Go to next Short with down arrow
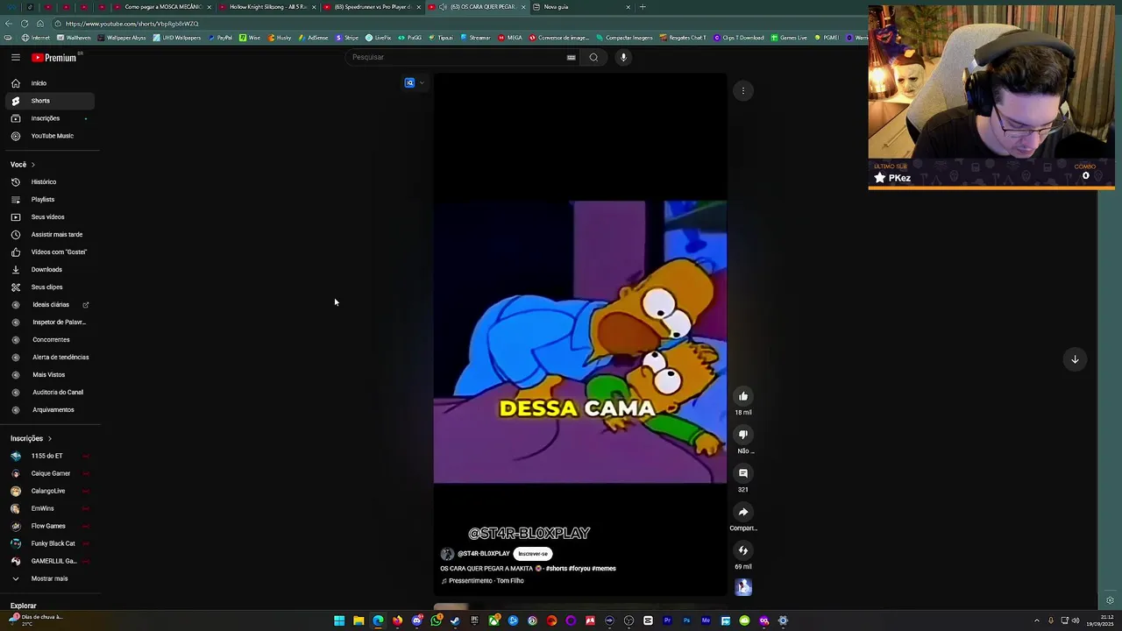Viewport: 1122px width, 631px height. (x=1075, y=359)
